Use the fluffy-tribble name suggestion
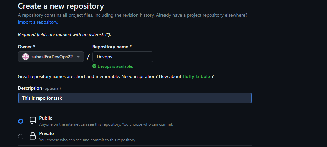The image size is (327, 147). (x=196, y=76)
